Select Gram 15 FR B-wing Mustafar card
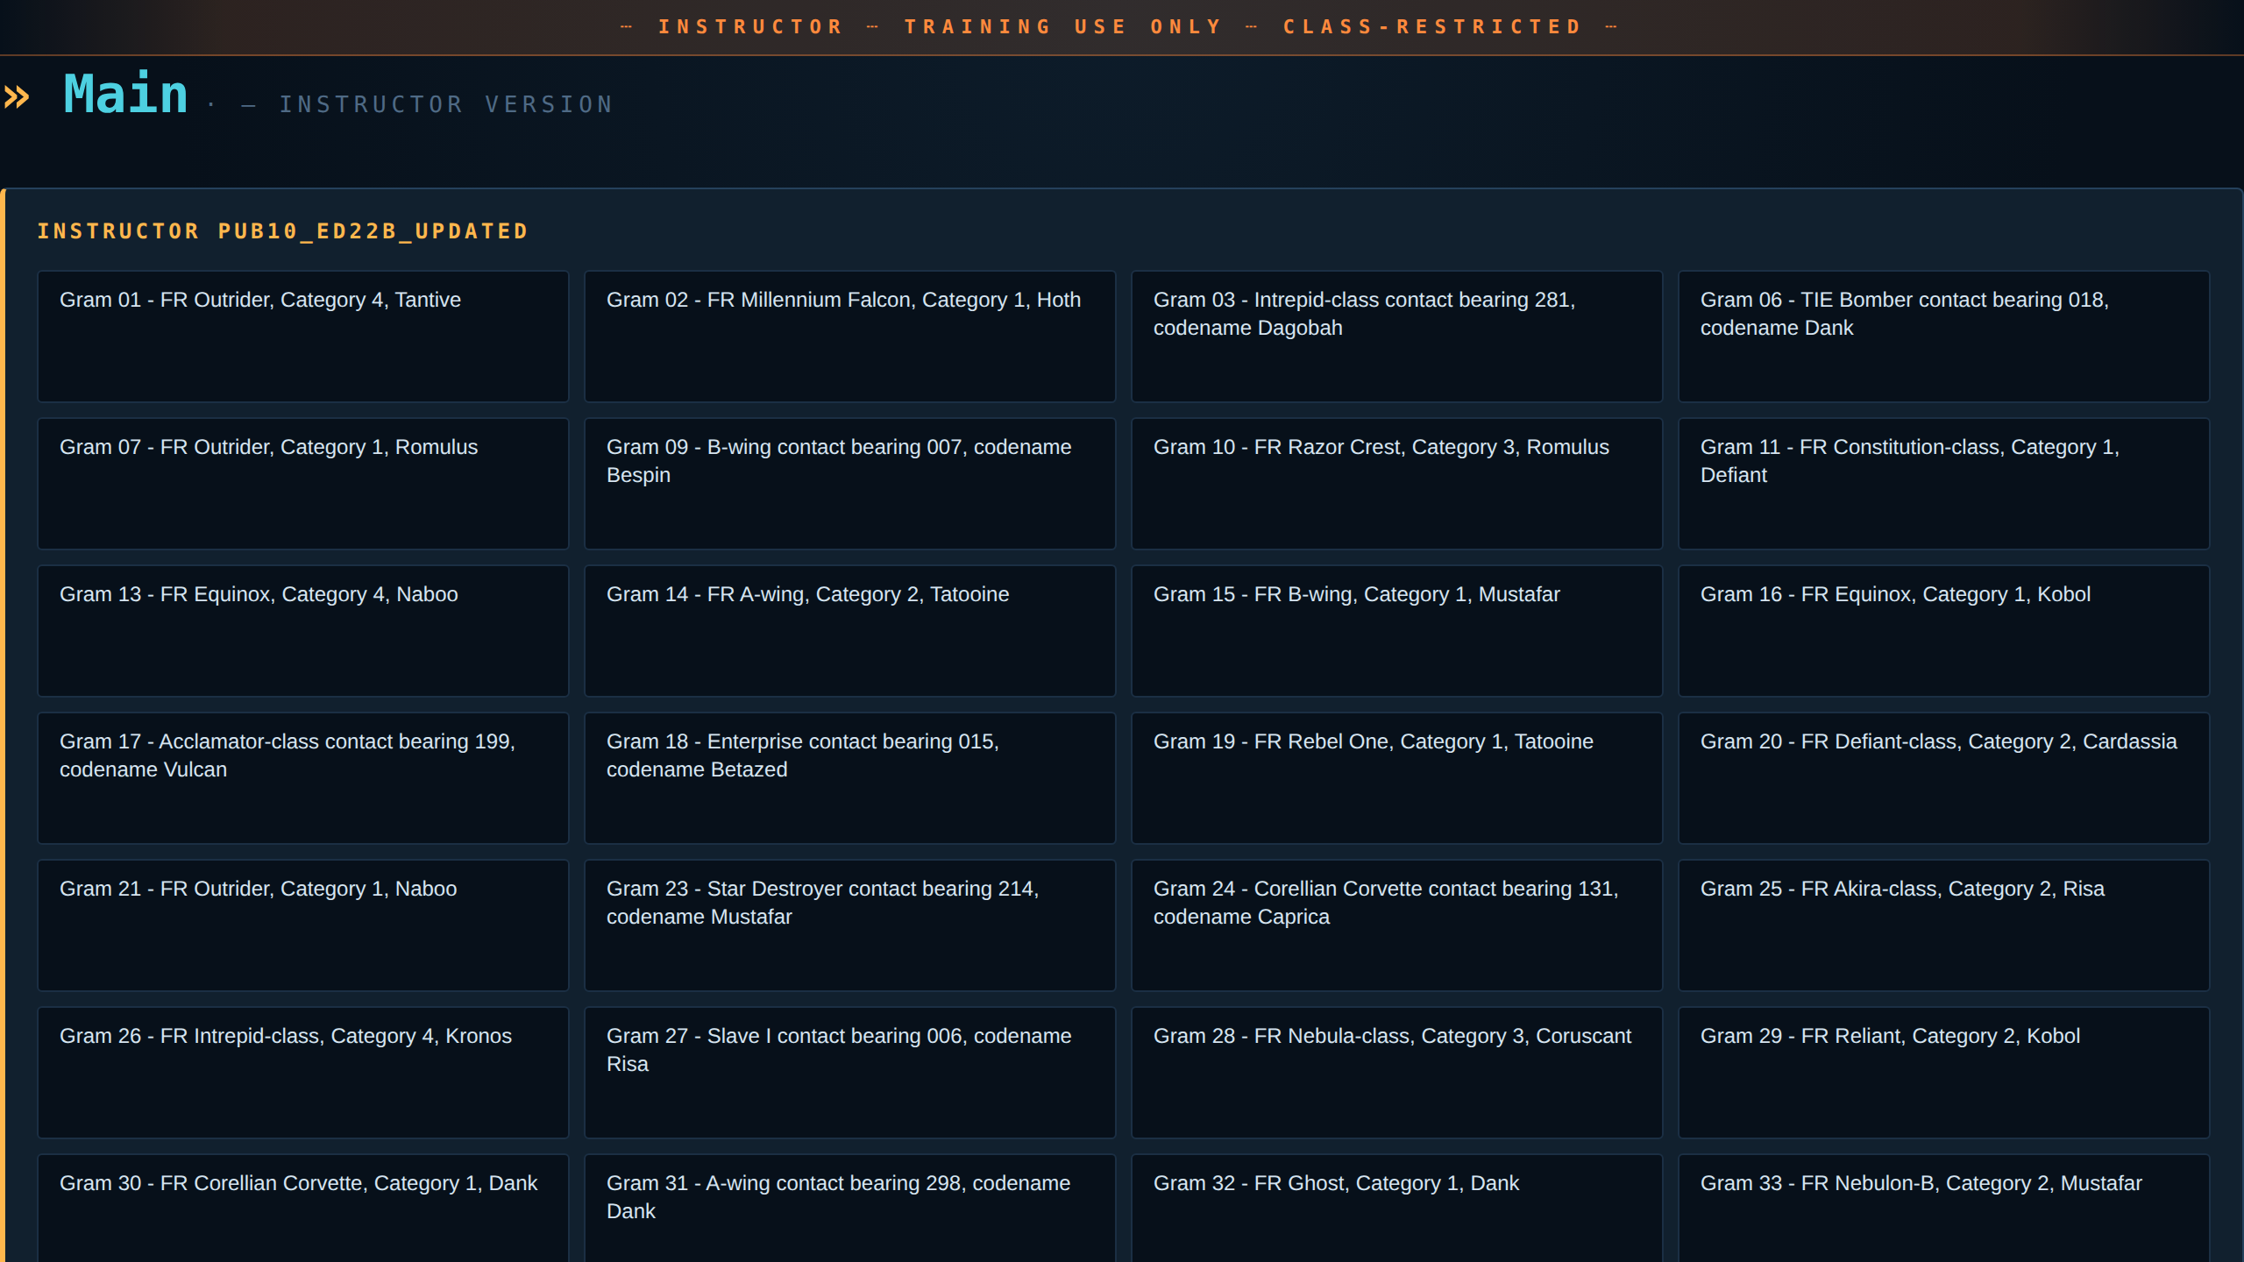Screen dimensions: 2244x1262 [x=1397, y=631]
